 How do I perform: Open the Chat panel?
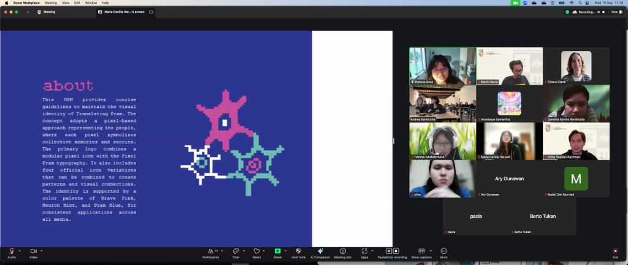235,252
